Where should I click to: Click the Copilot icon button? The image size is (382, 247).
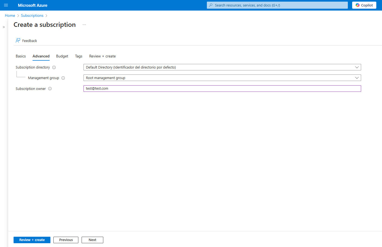(364, 5)
